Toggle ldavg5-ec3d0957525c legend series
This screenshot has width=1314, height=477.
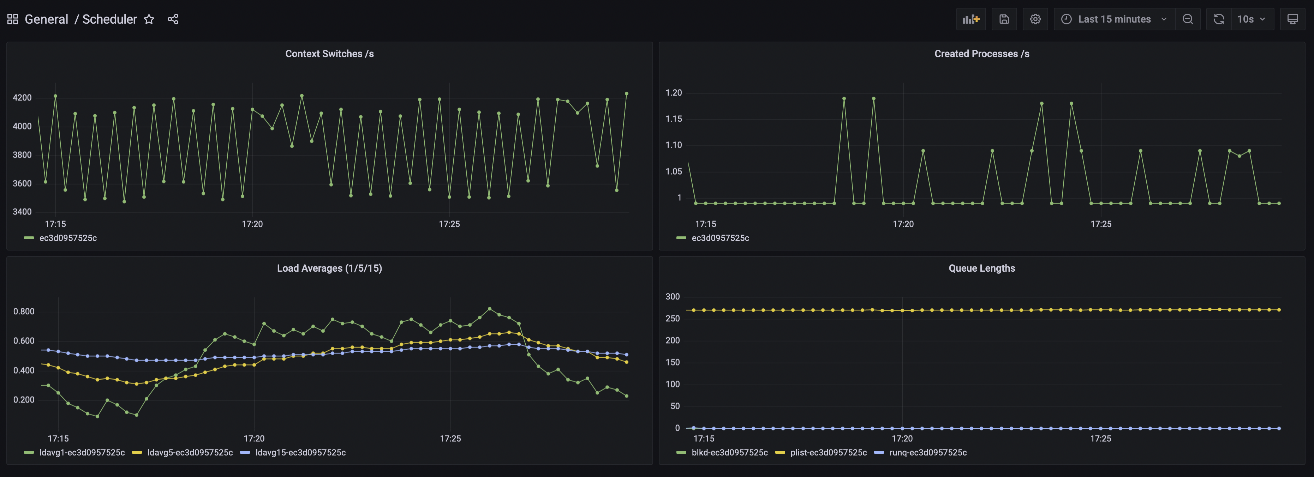[190, 453]
